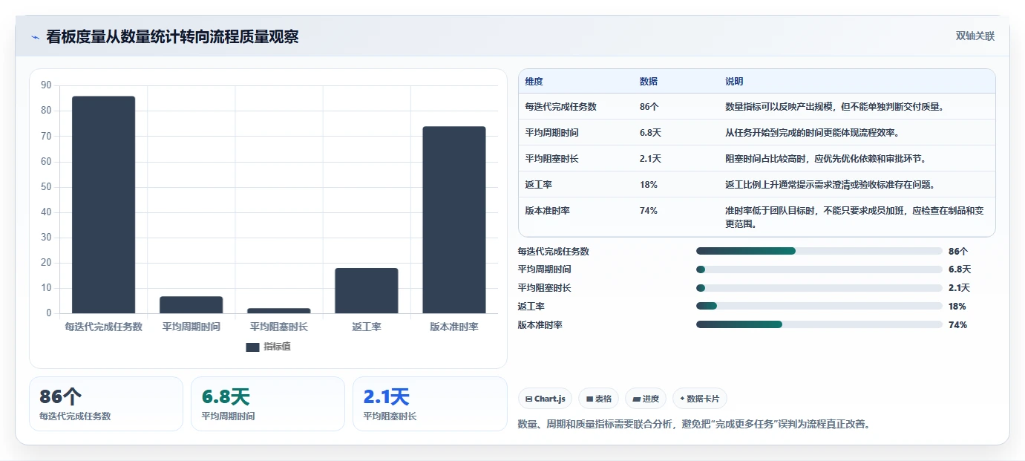The image size is (1025, 461).
Task: Click the 表格 chip
Action: (x=599, y=399)
